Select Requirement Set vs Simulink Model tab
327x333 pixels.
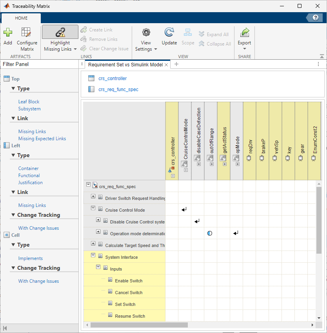pyautogui.click(x=125, y=64)
